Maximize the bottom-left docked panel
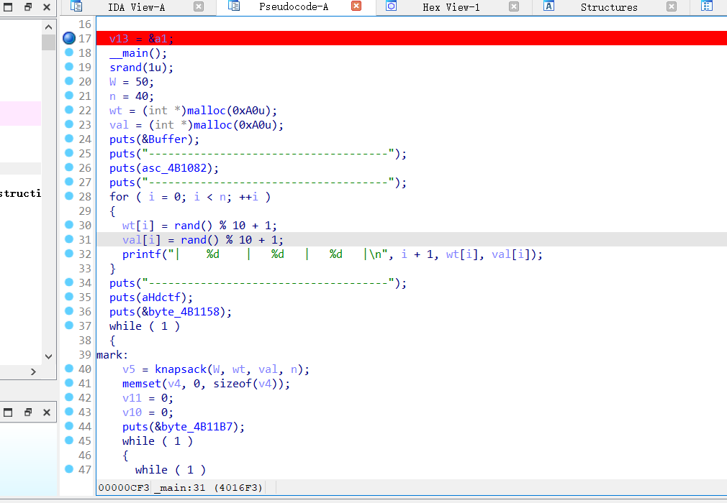 click(28, 412)
